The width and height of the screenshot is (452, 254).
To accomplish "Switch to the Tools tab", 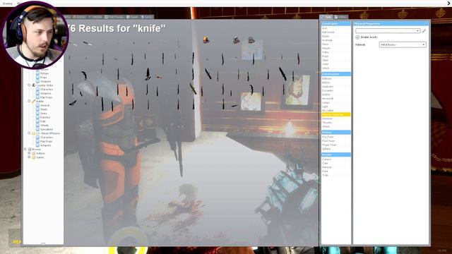I will [326, 17].
